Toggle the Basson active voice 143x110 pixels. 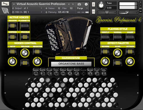pos(12,26)
